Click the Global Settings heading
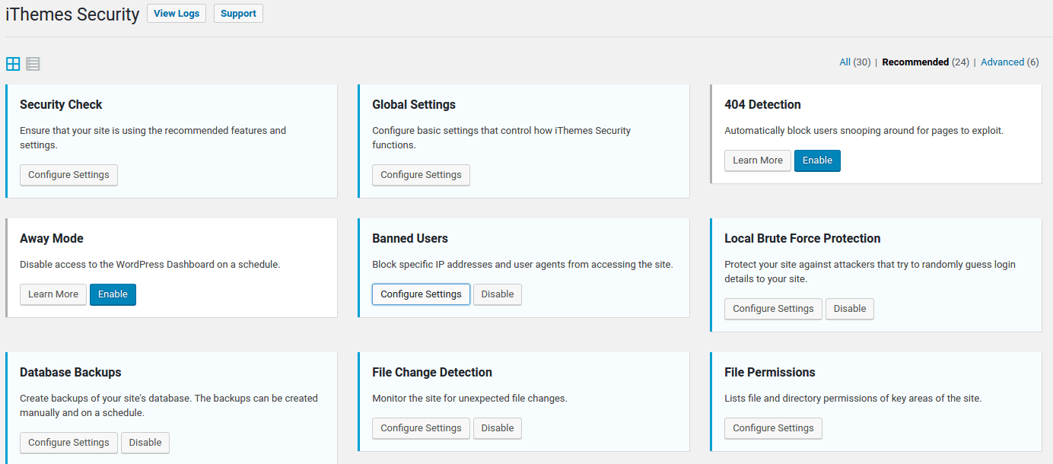This screenshot has height=464, width=1053. 414,104
